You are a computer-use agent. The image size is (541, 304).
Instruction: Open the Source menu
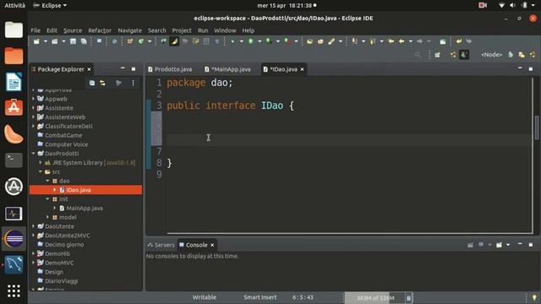[x=73, y=30]
